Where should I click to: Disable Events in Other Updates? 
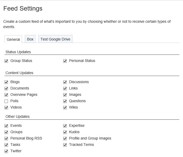pyautogui.click(x=6, y=126)
